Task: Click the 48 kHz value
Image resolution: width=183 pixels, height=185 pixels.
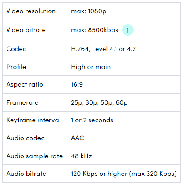Action: pyautogui.click(x=82, y=156)
